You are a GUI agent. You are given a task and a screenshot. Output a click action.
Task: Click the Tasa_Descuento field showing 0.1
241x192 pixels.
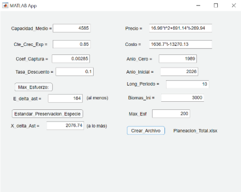[74, 72]
